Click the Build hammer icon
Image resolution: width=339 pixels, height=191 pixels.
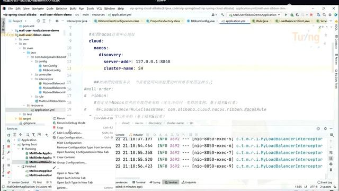(x=222, y=15)
